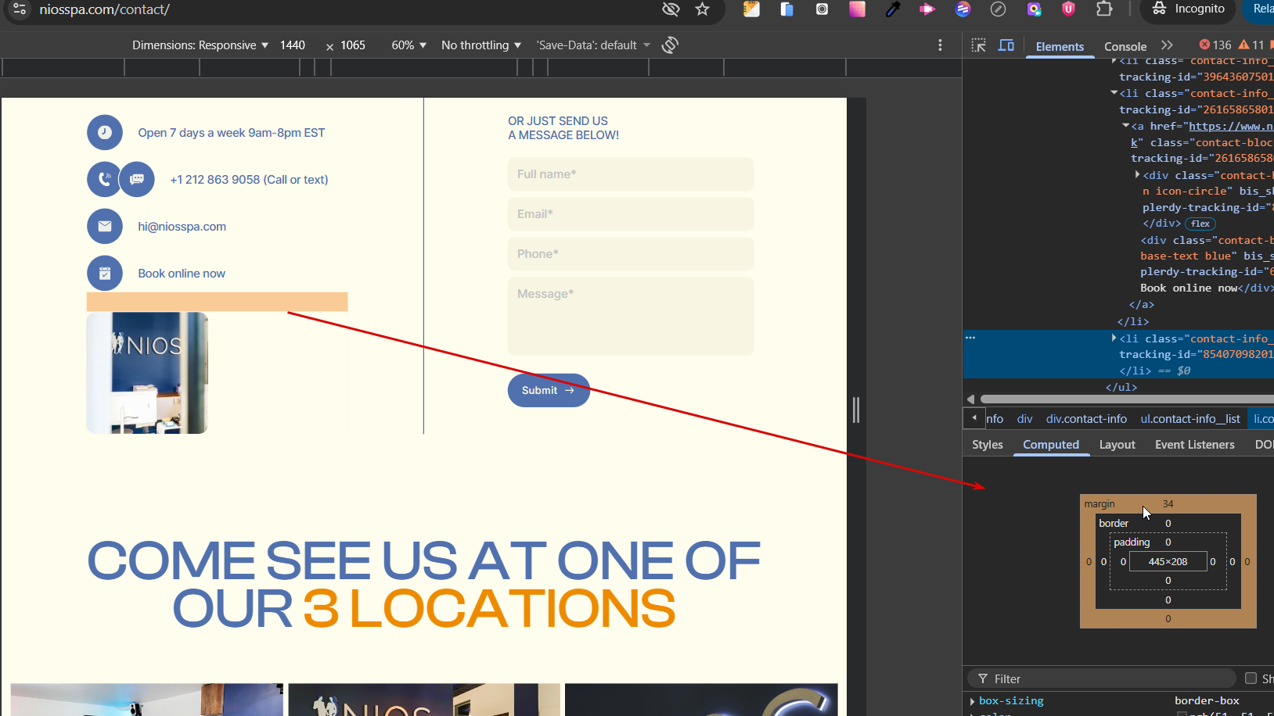Screen dimensions: 1274x716
Task: Click the red error count indicator
Action: pos(1215,45)
